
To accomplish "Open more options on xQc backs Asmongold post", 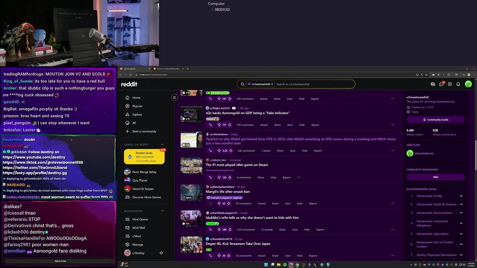I will (x=392, y=125).
